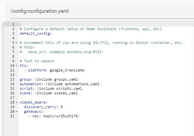Collapse the tts block fold arrow
This screenshot has height=136, width=194.
(x=16, y=66)
